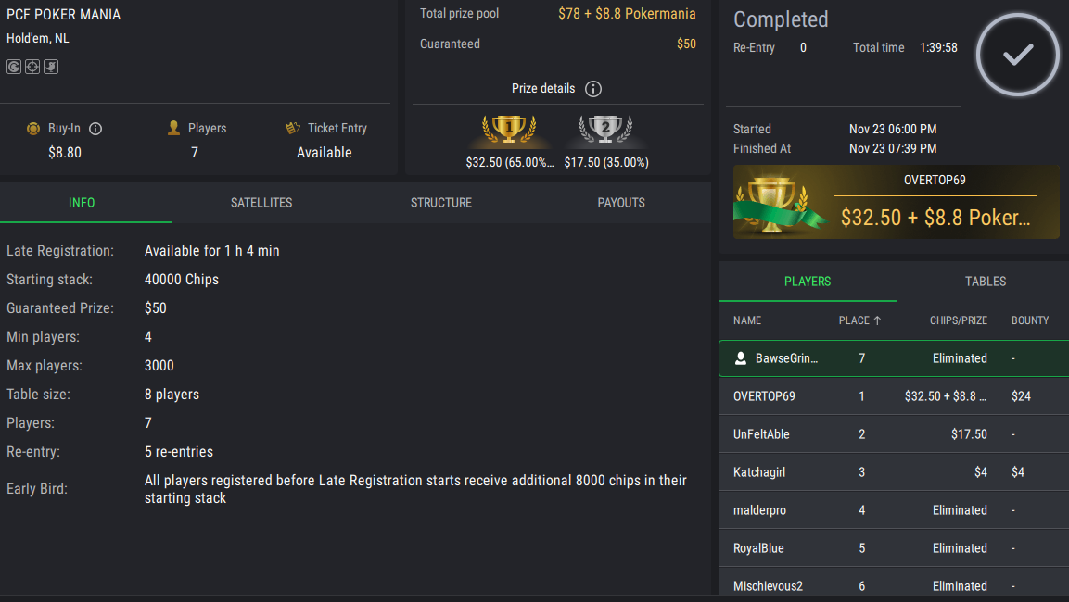Click the gold first-place trophy icon
This screenshot has width=1069, height=602.
click(508, 130)
